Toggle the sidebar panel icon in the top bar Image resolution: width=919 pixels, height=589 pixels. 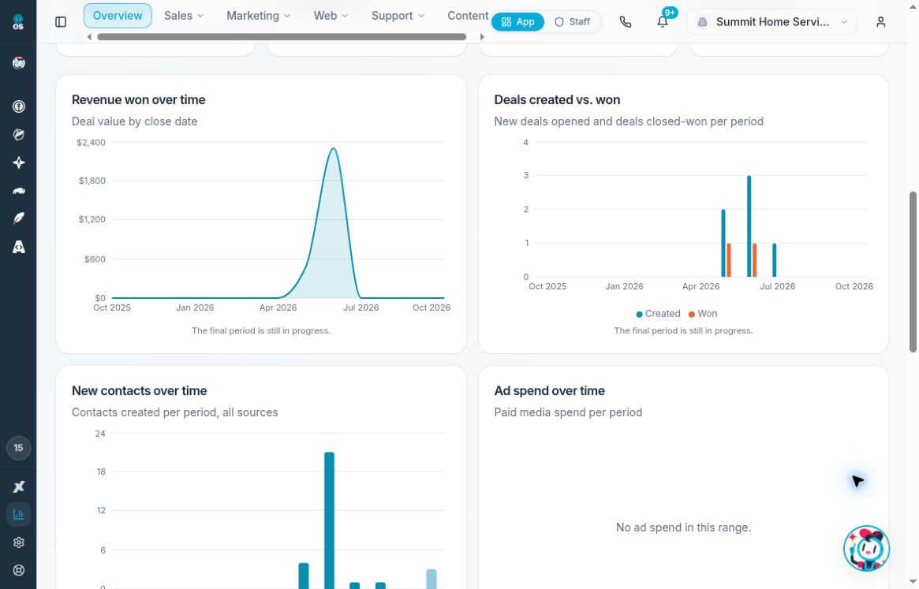(x=61, y=22)
